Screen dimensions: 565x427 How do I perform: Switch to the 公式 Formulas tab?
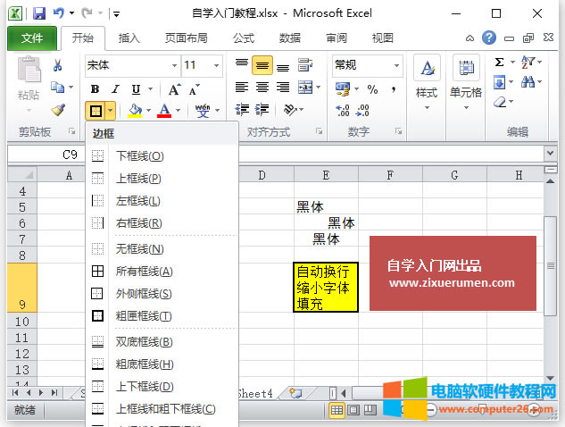click(243, 38)
